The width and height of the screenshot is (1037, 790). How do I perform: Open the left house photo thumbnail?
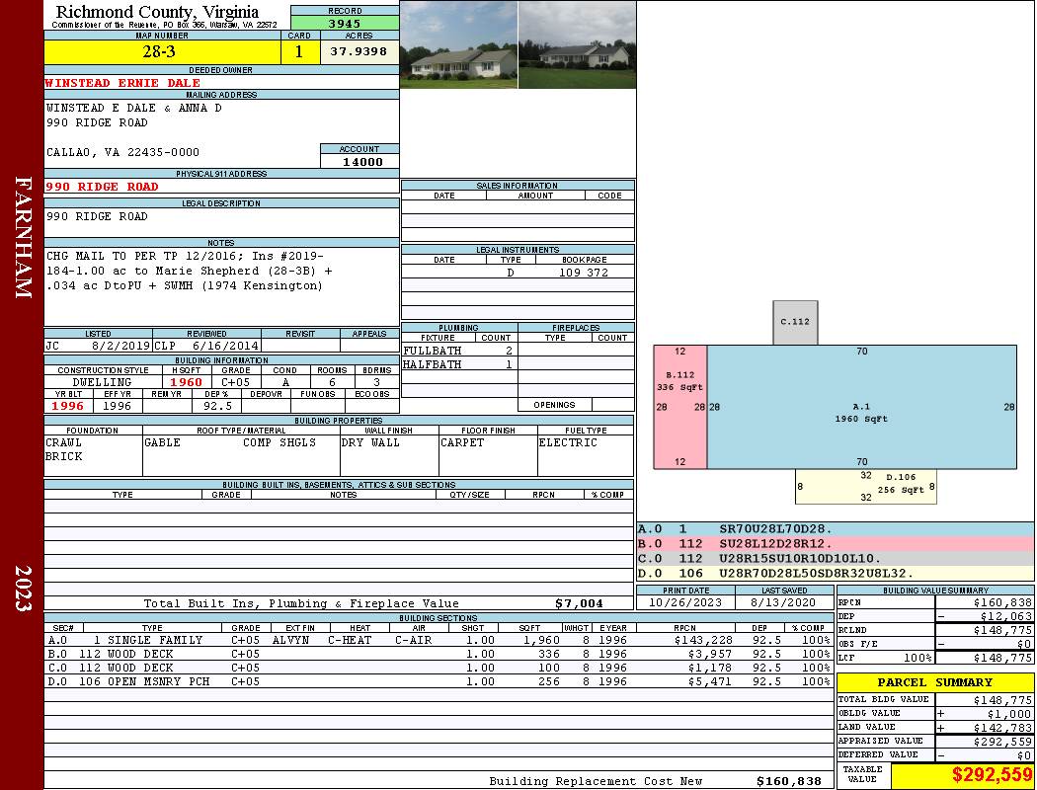coord(459,44)
